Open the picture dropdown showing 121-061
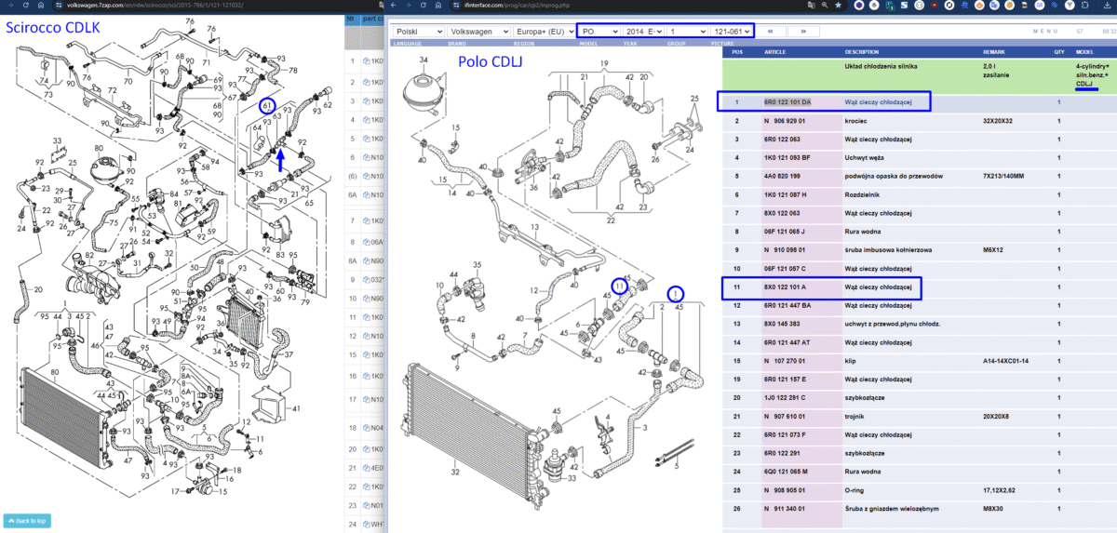This screenshot has height=533, width=1117. pyautogui.click(x=732, y=31)
